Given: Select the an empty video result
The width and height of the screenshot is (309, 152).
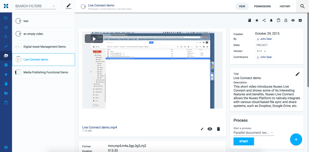Looking at the screenshot, I should 43,34.
